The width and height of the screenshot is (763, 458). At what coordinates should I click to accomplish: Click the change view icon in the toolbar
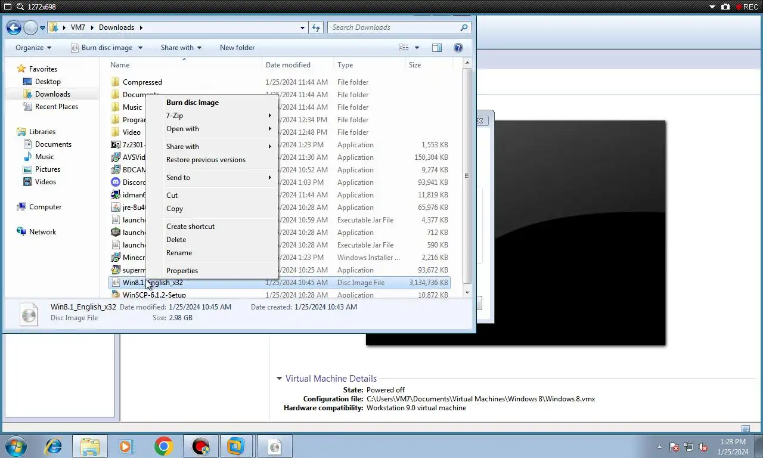coord(404,48)
